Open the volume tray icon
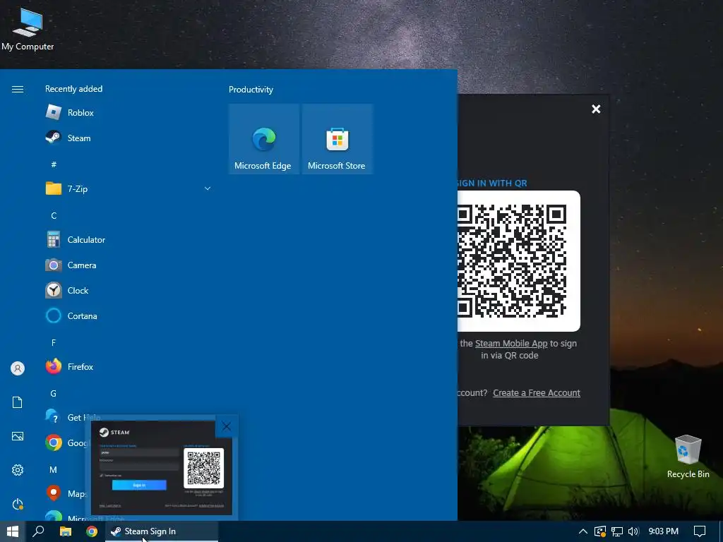The height and width of the screenshot is (542, 723). coord(633,531)
